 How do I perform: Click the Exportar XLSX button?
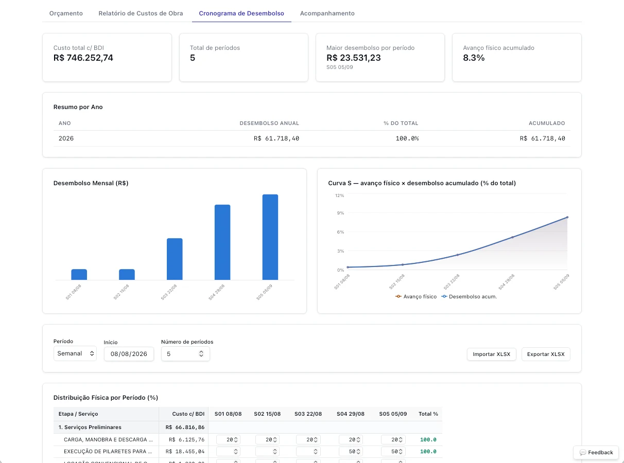point(546,354)
